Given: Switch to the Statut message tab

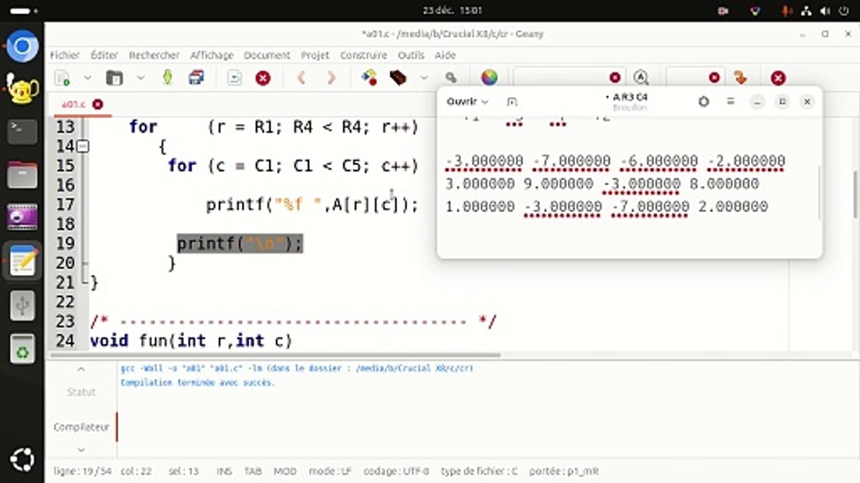Looking at the screenshot, I should (x=81, y=392).
